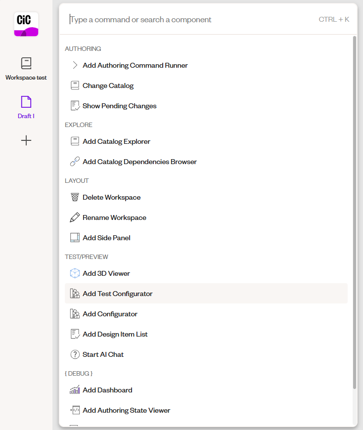Click the Add Dashboard bar chart icon
The width and height of the screenshot is (363, 430).
tap(75, 389)
